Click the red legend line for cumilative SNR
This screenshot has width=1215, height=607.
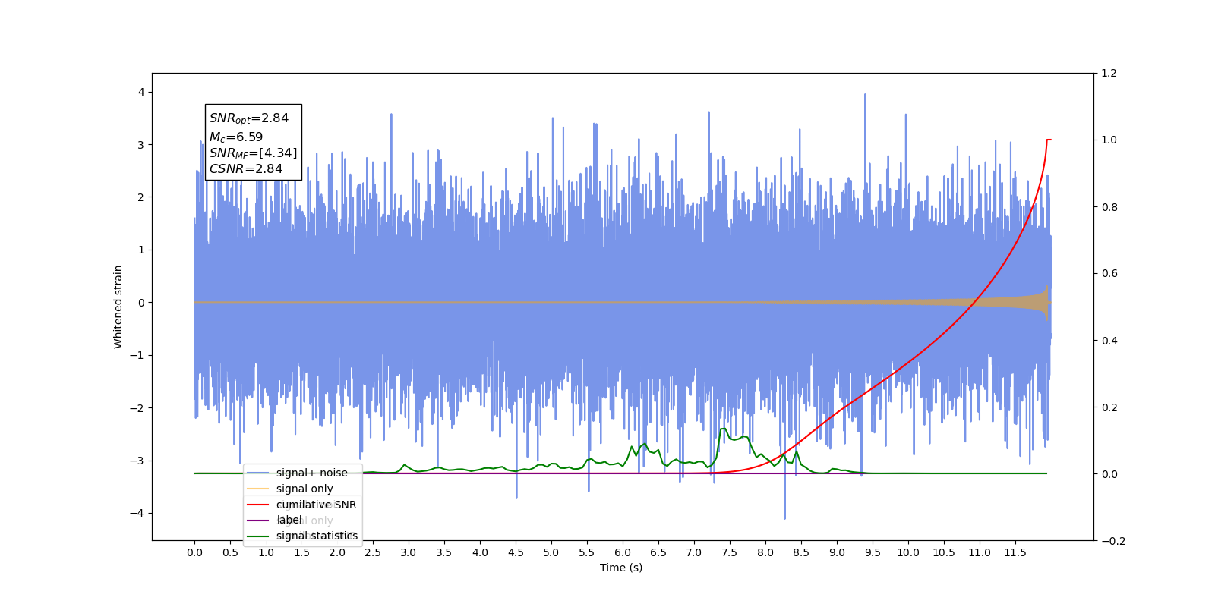click(x=257, y=505)
